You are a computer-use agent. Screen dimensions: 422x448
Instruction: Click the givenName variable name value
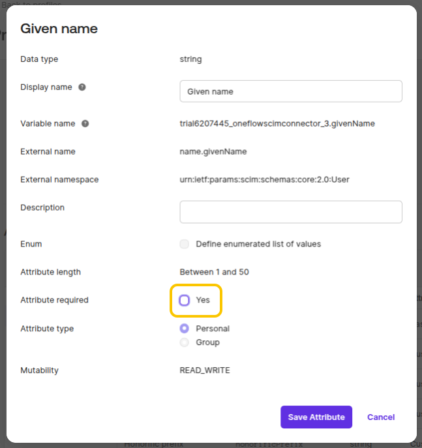[277, 124]
